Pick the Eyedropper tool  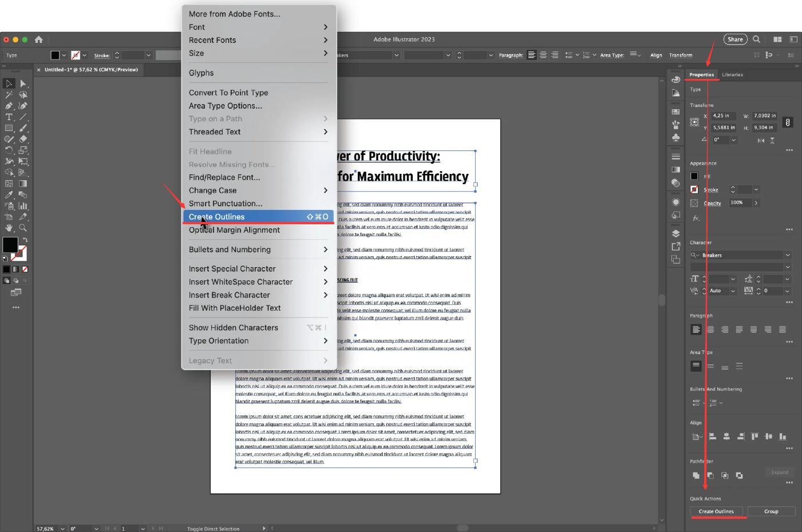click(9, 195)
